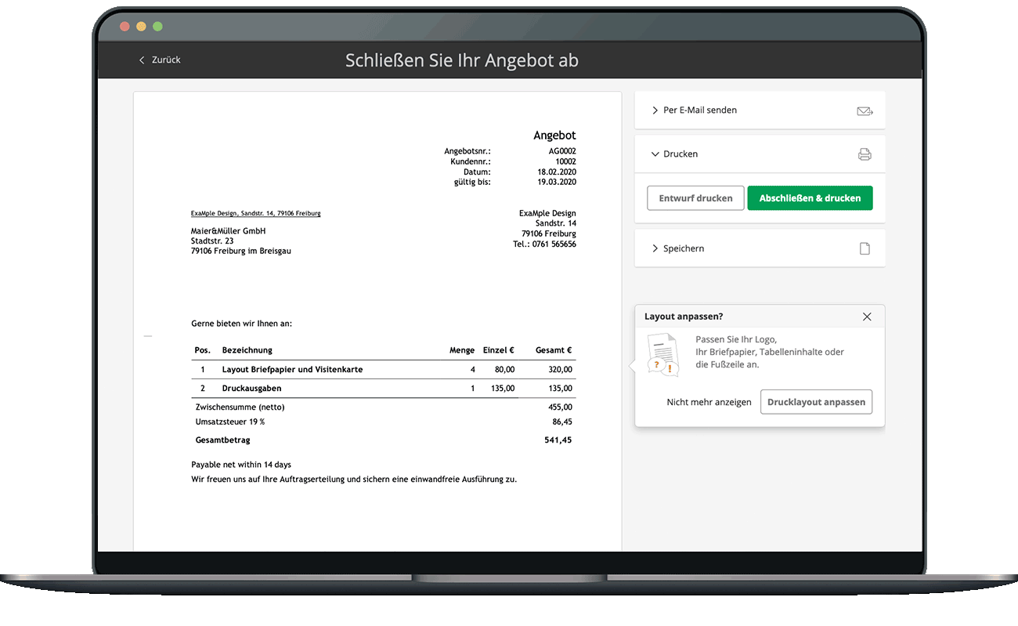The image size is (1018, 626).
Task: Click the Maier&Müller GmbH recipient address
Action: [228, 231]
